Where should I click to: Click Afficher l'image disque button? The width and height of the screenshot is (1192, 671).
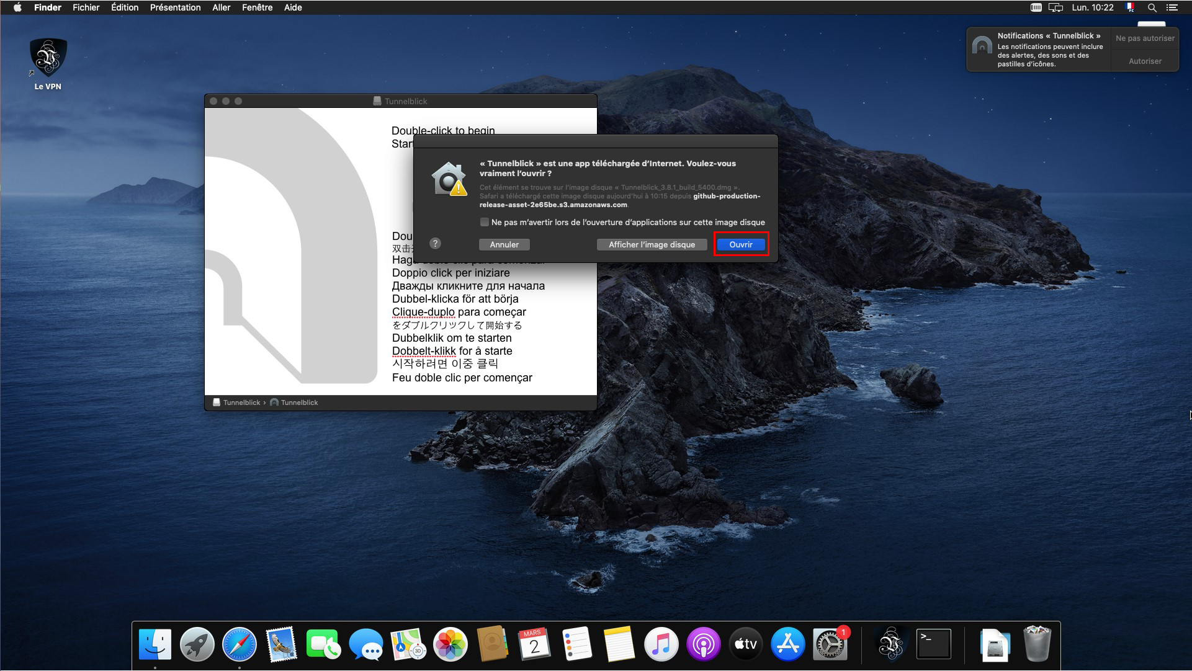click(x=652, y=244)
